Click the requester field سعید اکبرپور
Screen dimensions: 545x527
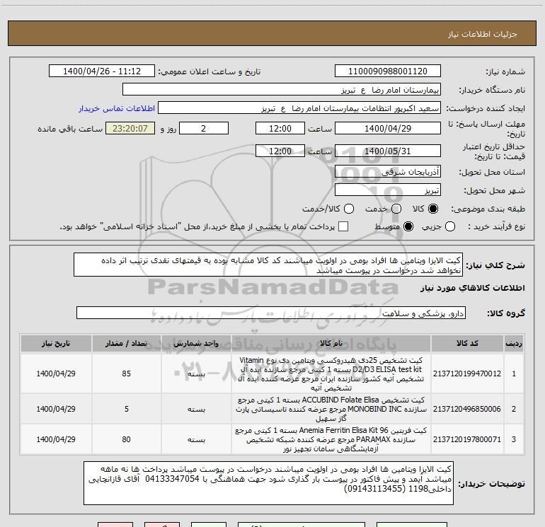click(x=299, y=108)
